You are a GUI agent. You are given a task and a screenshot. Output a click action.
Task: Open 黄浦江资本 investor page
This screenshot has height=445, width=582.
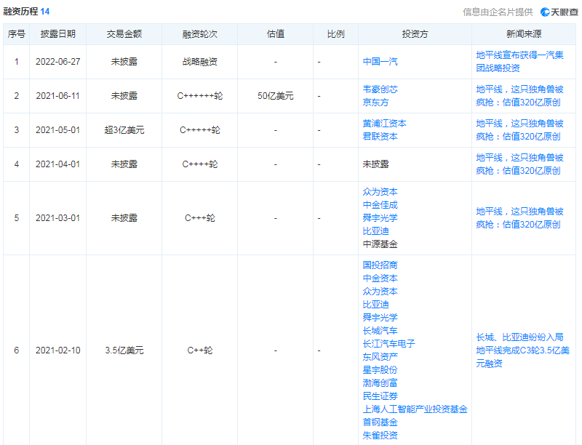coord(384,124)
